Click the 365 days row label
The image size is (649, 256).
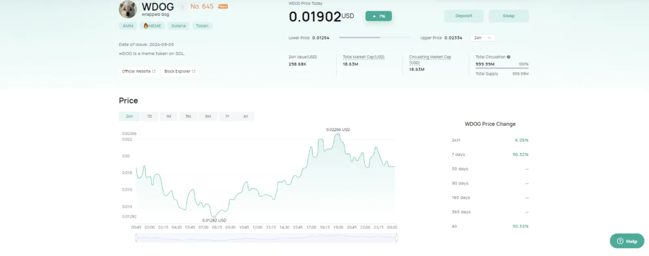pyautogui.click(x=461, y=212)
